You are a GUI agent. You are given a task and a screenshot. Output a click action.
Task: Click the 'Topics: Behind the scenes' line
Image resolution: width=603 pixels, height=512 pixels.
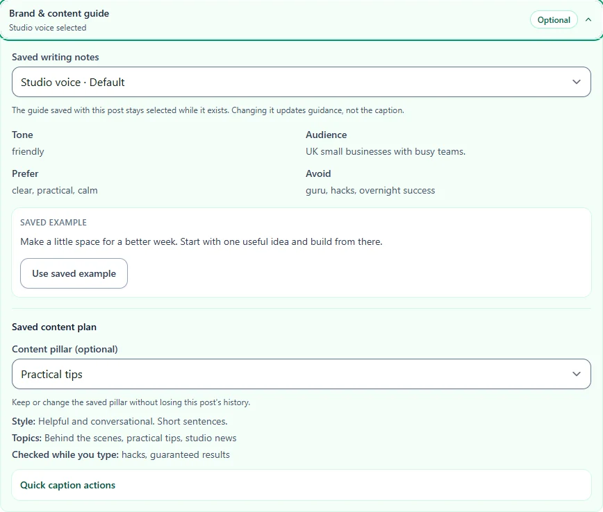124,438
